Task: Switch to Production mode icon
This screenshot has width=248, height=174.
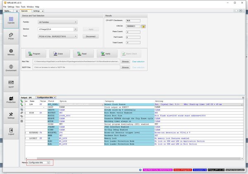Action: click(11, 100)
